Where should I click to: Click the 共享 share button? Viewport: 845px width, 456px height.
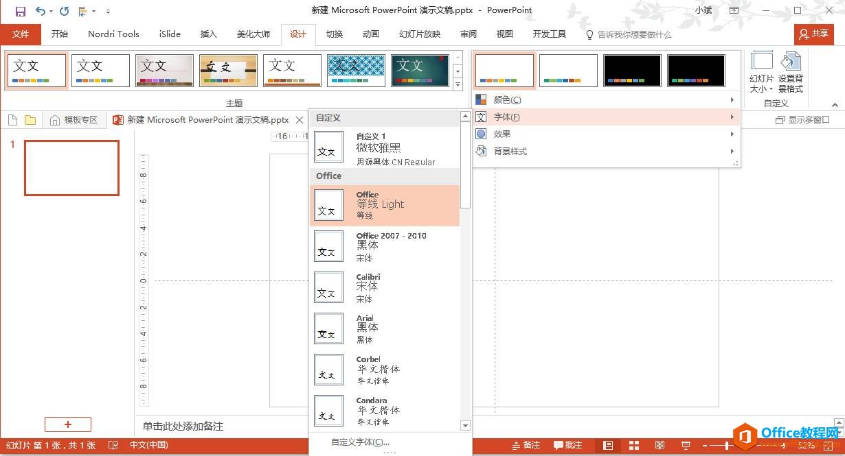[814, 34]
